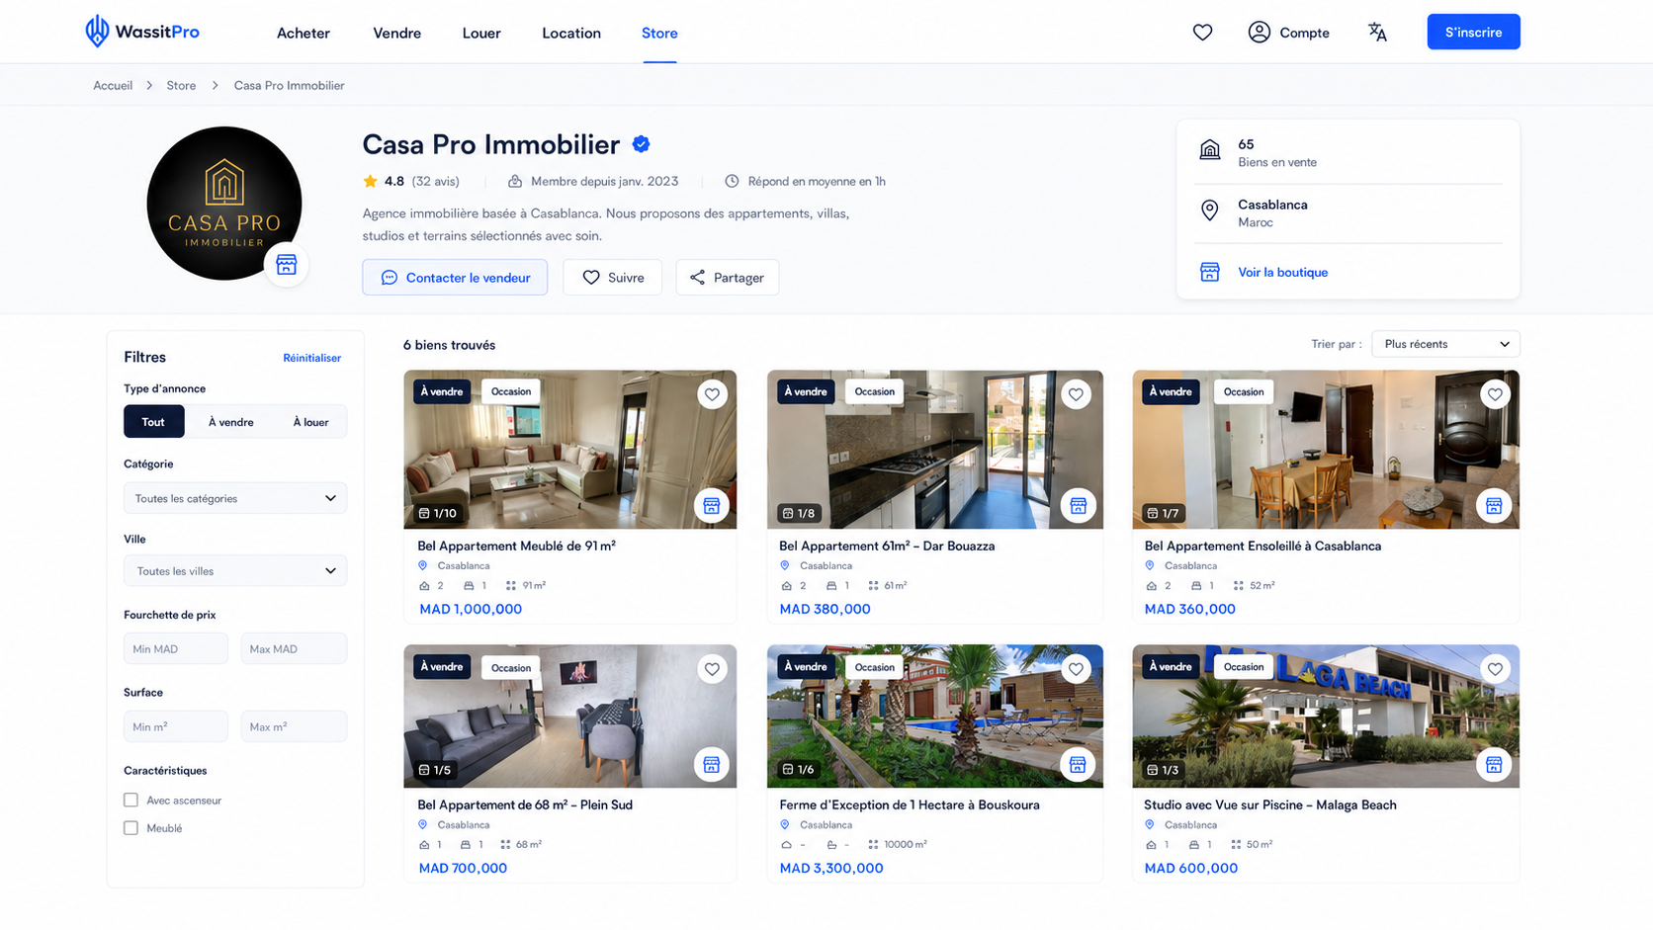Screen dimensions: 1653x930
Task: Go to the Vendre menu
Action: pyautogui.click(x=397, y=33)
